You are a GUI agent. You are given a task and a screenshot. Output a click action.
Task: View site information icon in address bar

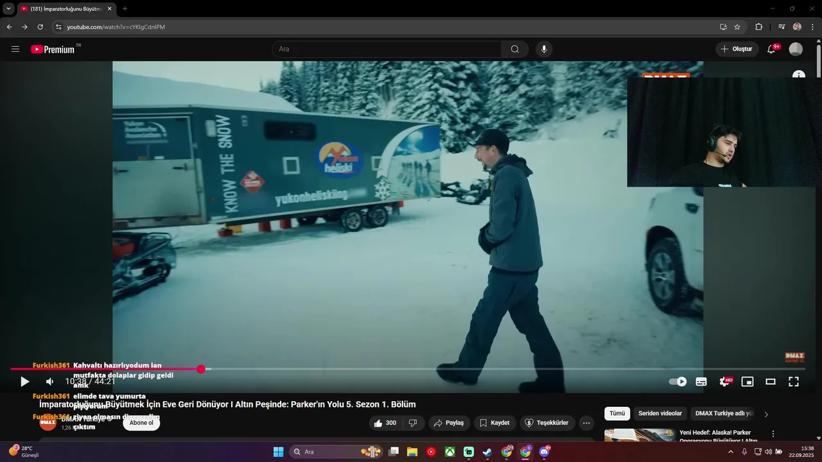(x=58, y=27)
